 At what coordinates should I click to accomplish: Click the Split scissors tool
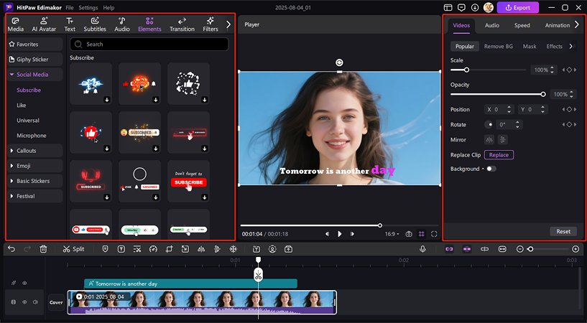73,249
